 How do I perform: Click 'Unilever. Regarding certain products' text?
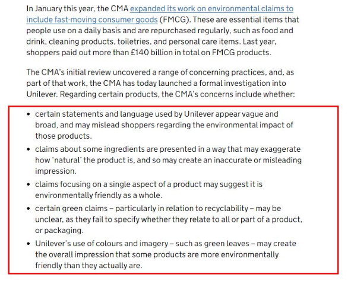pyautogui.click(x=91, y=94)
